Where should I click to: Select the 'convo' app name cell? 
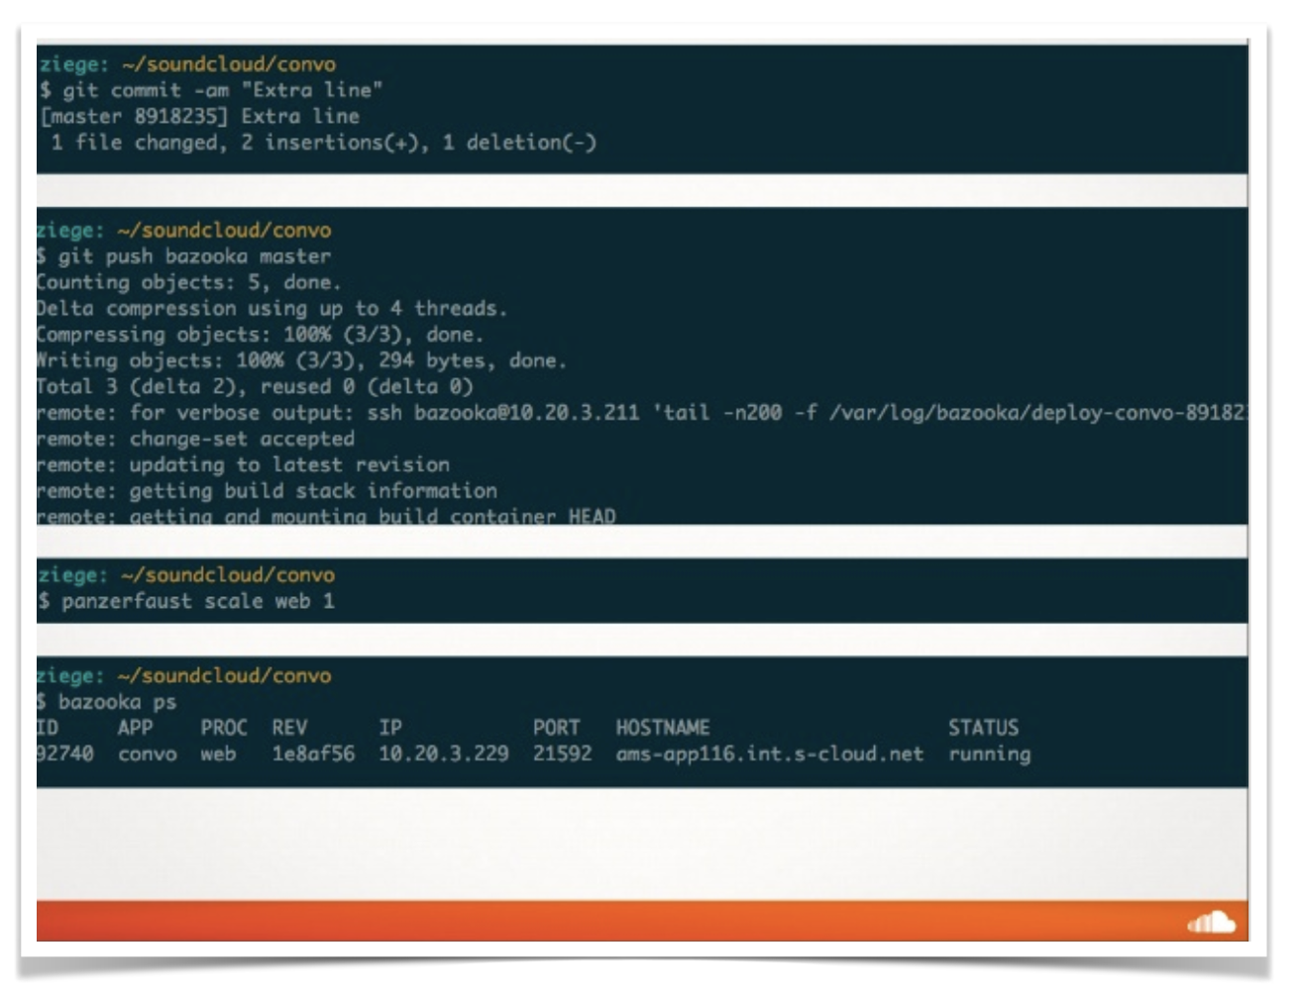pyautogui.click(x=147, y=754)
